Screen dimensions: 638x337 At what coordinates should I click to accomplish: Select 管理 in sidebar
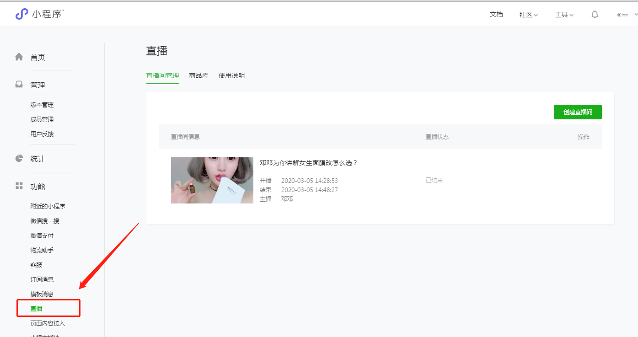pos(38,85)
